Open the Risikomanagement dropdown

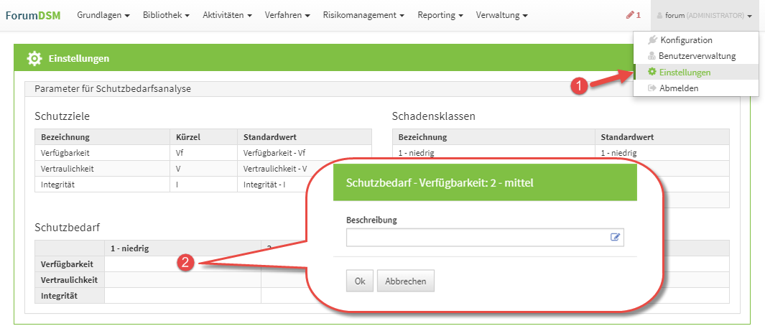[x=363, y=15]
